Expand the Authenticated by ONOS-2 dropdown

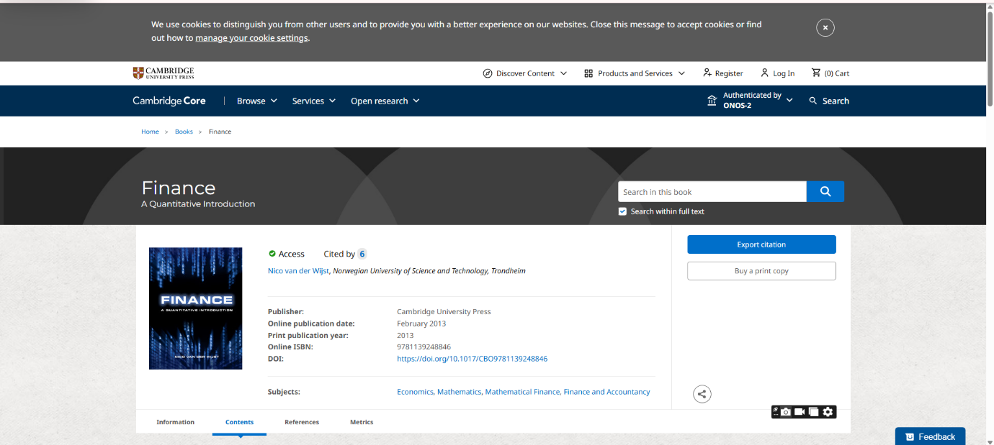[x=750, y=101]
